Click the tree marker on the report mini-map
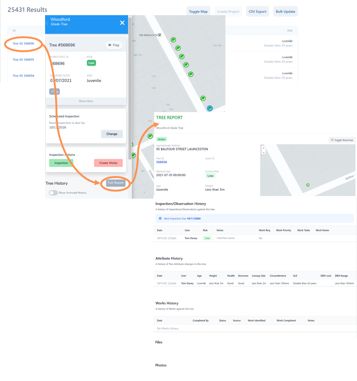 tap(308, 185)
